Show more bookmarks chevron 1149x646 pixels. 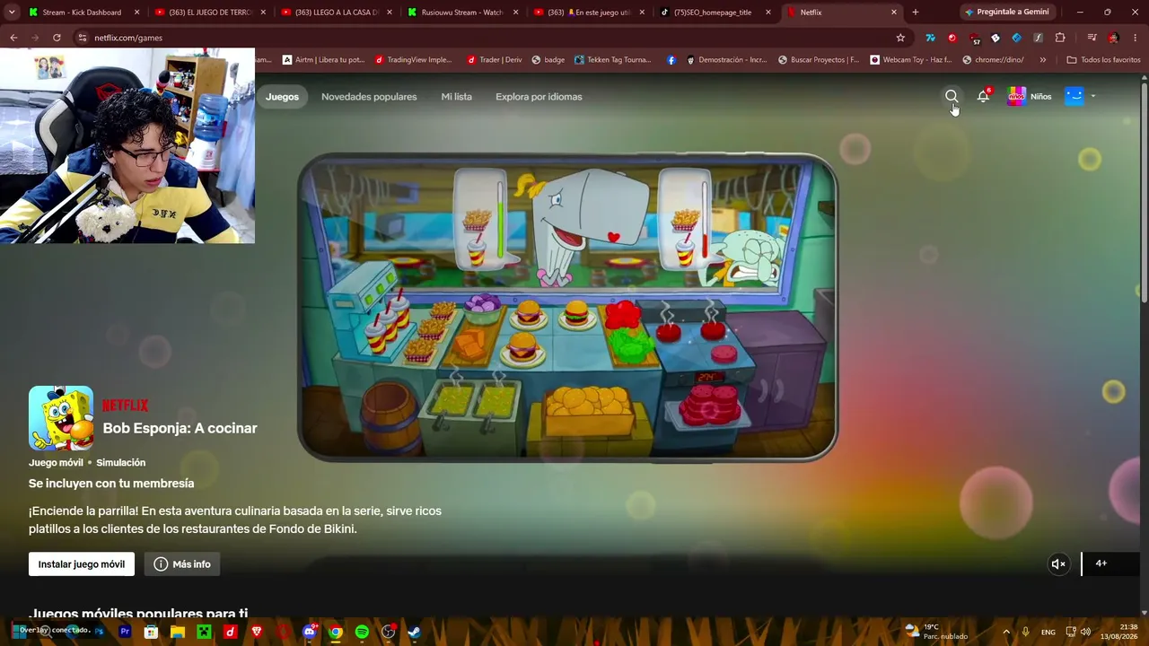tap(1042, 60)
